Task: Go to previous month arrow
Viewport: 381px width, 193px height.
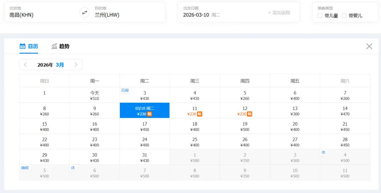Action: (x=25, y=65)
